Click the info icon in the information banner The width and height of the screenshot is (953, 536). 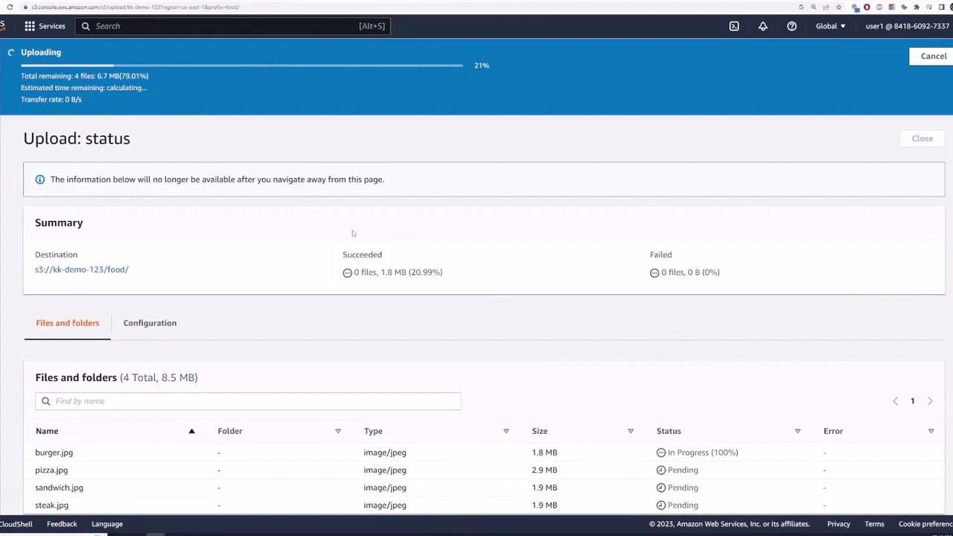39,179
